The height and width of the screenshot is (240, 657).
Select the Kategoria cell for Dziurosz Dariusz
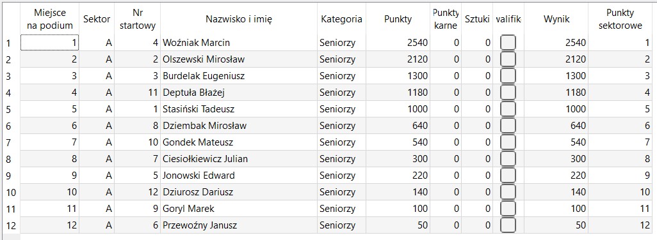(x=341, y=192)
